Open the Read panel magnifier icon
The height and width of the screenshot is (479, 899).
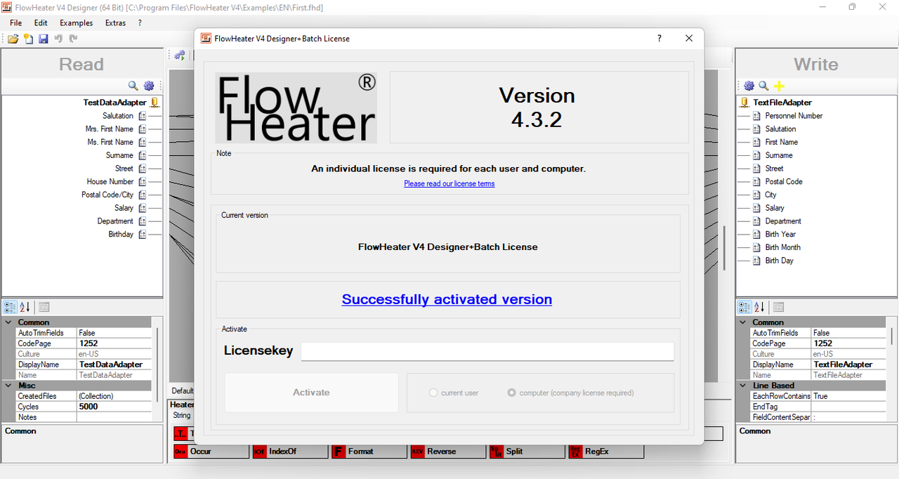pos(133,86)
